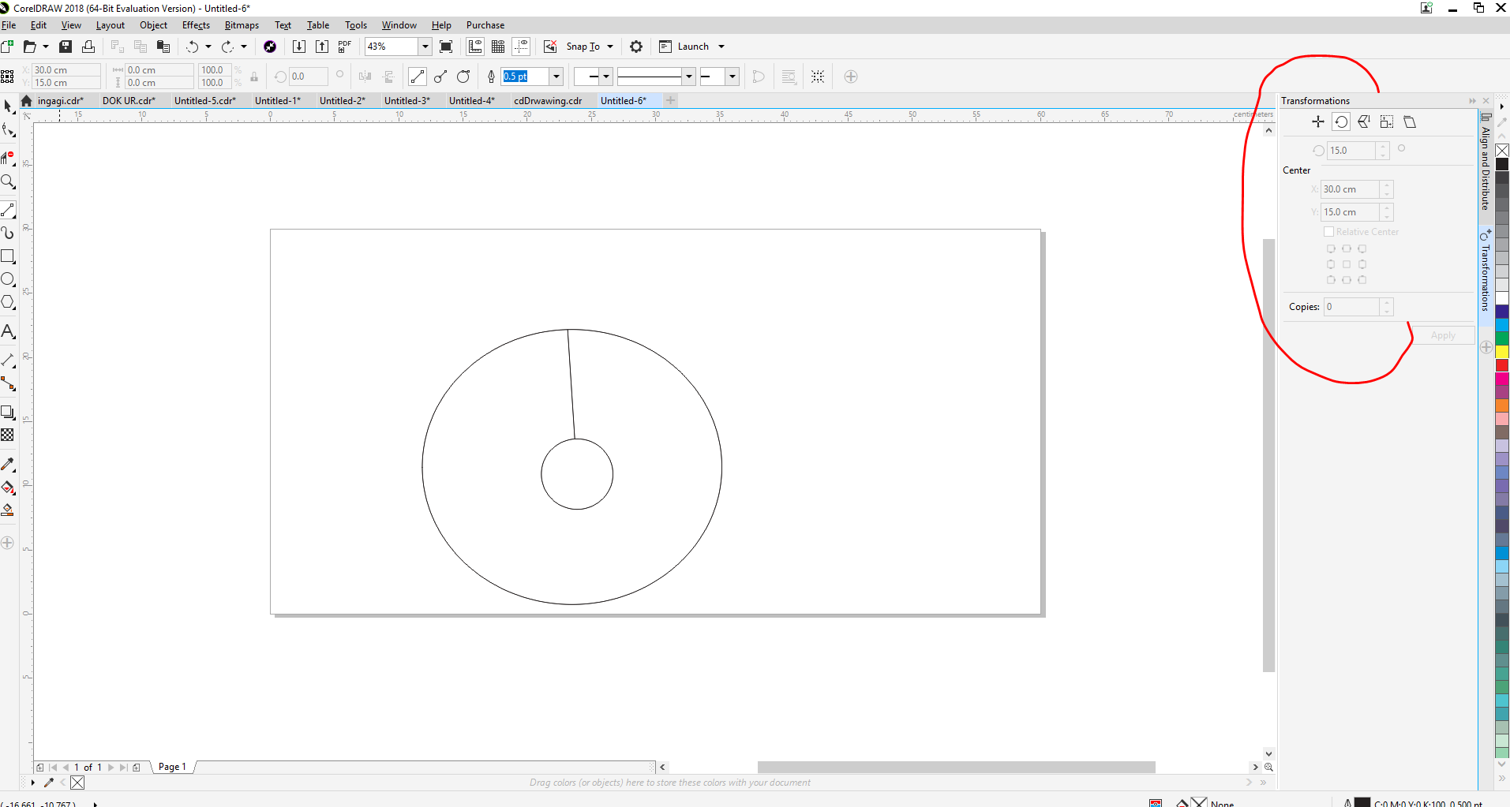Image resolution: width=1510 pixels, height=807 pixels.
Task: Click the Import icon
Action: tap(299, 47)
